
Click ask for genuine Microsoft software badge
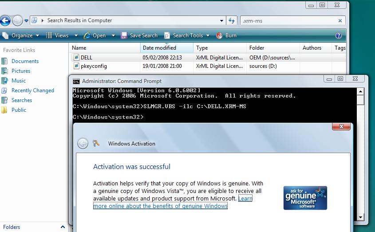[x=305, y=198]
